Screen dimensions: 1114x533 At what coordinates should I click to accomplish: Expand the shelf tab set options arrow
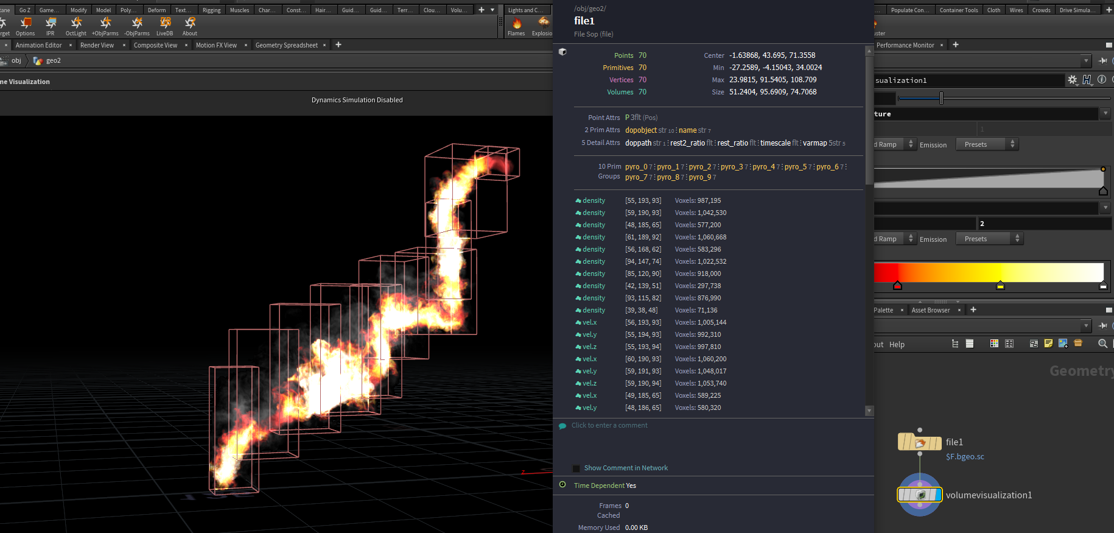click(492, 10)
